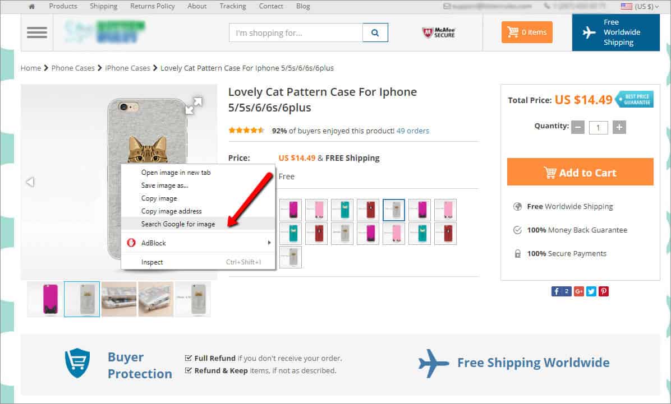Increase quantity with the plus stepper
Image resolution: width=671 pixels, height=404 pixels.
[619, 127]
